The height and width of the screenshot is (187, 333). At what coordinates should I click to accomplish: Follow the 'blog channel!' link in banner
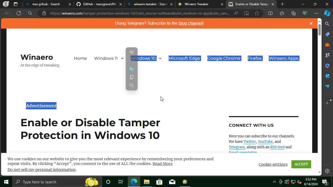(191, 23)
